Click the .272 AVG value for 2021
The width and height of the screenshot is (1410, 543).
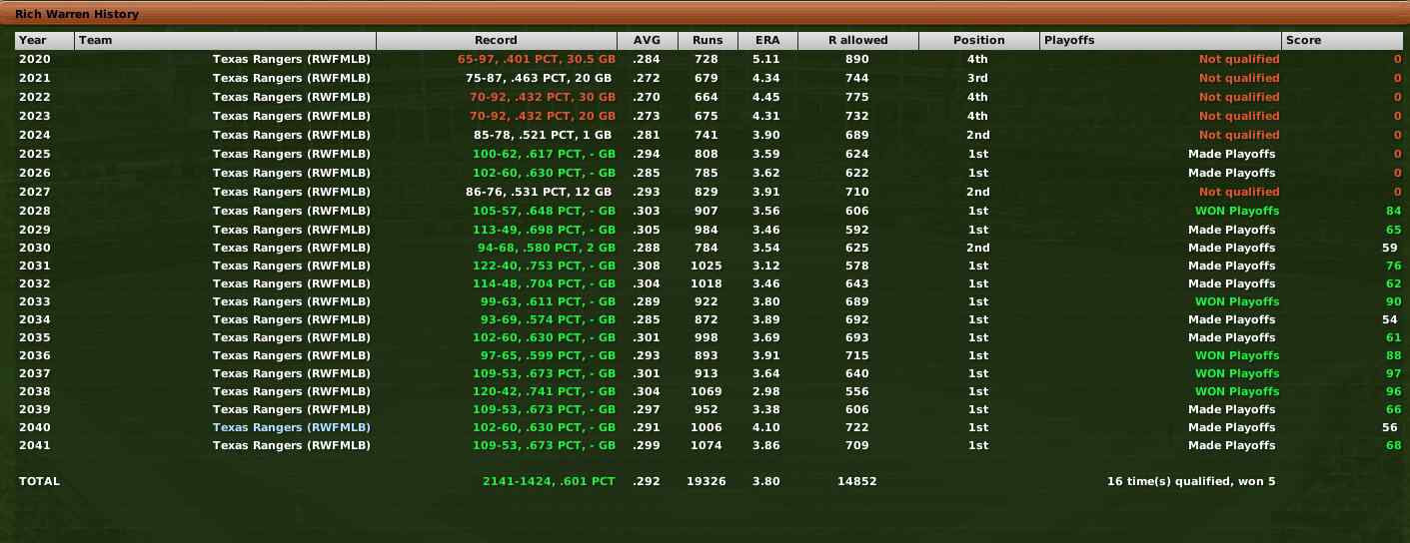(646, 78)
